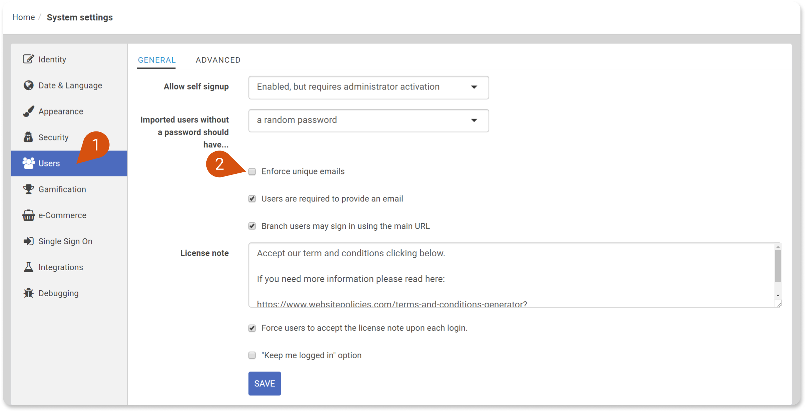Select the General tab

[156, 59]
